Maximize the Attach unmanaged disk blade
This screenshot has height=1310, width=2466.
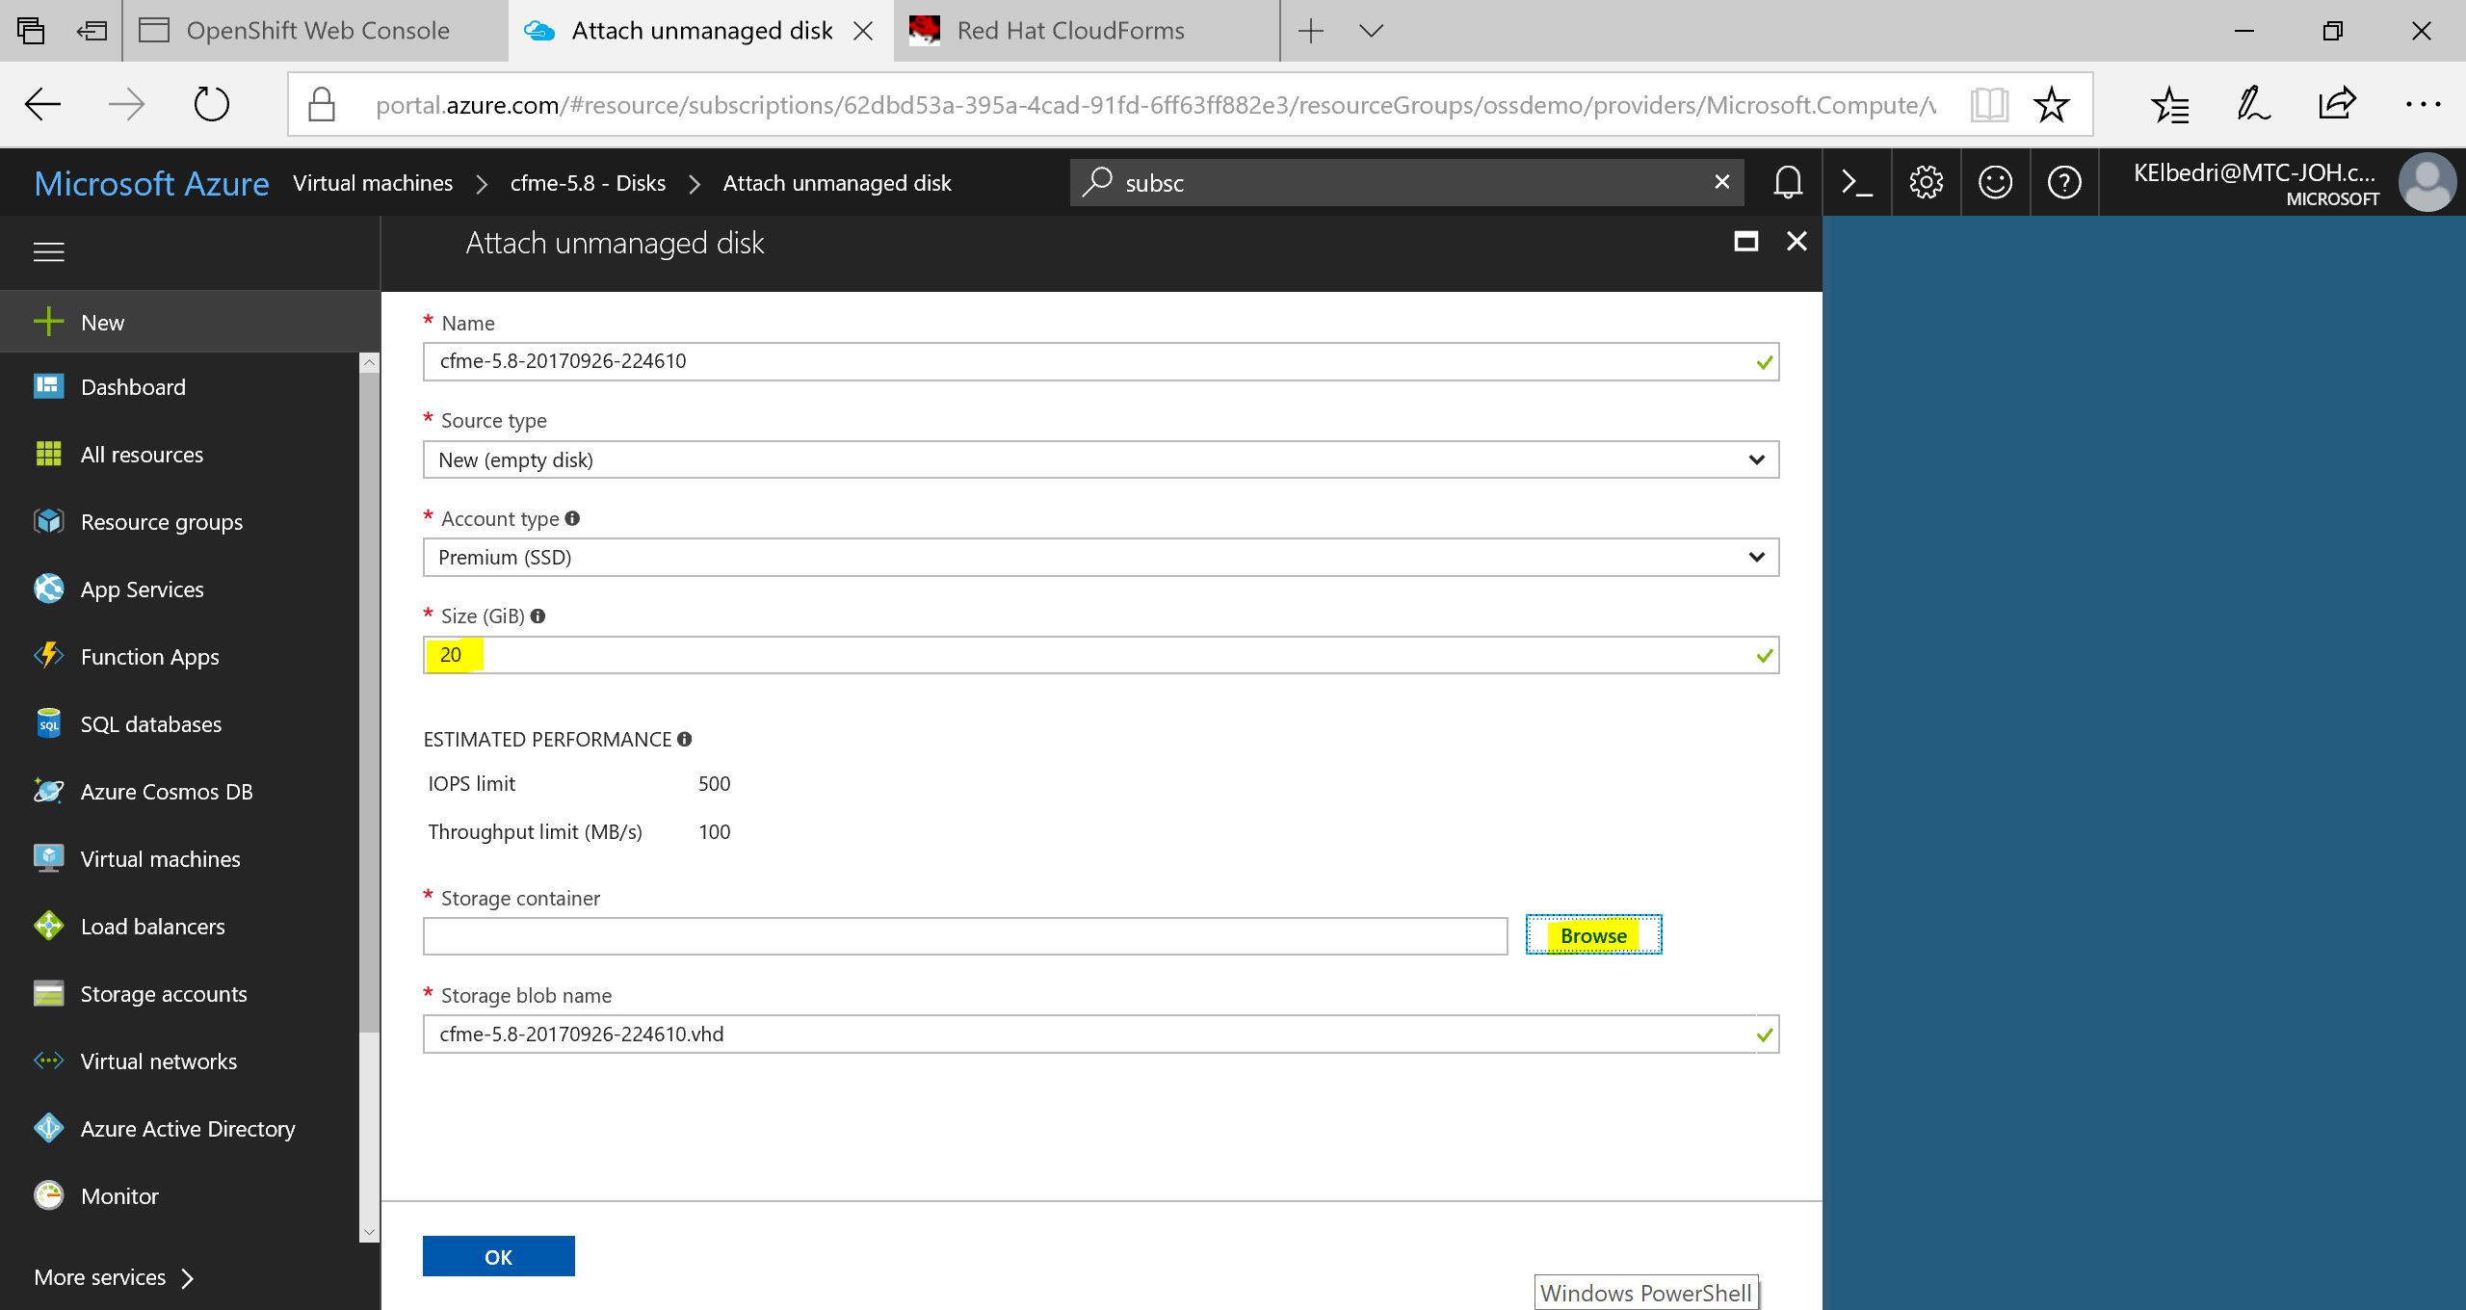1745,241
